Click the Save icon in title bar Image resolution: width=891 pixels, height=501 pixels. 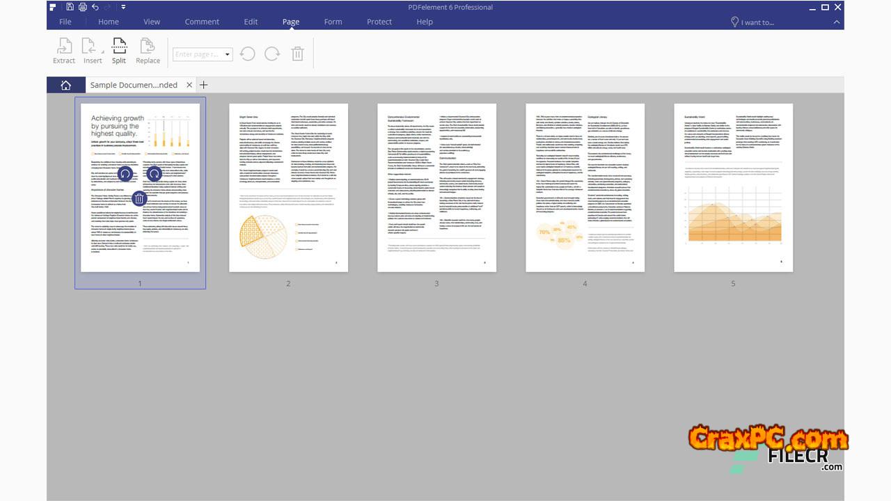pyautogui.click(x=70, y=7)
